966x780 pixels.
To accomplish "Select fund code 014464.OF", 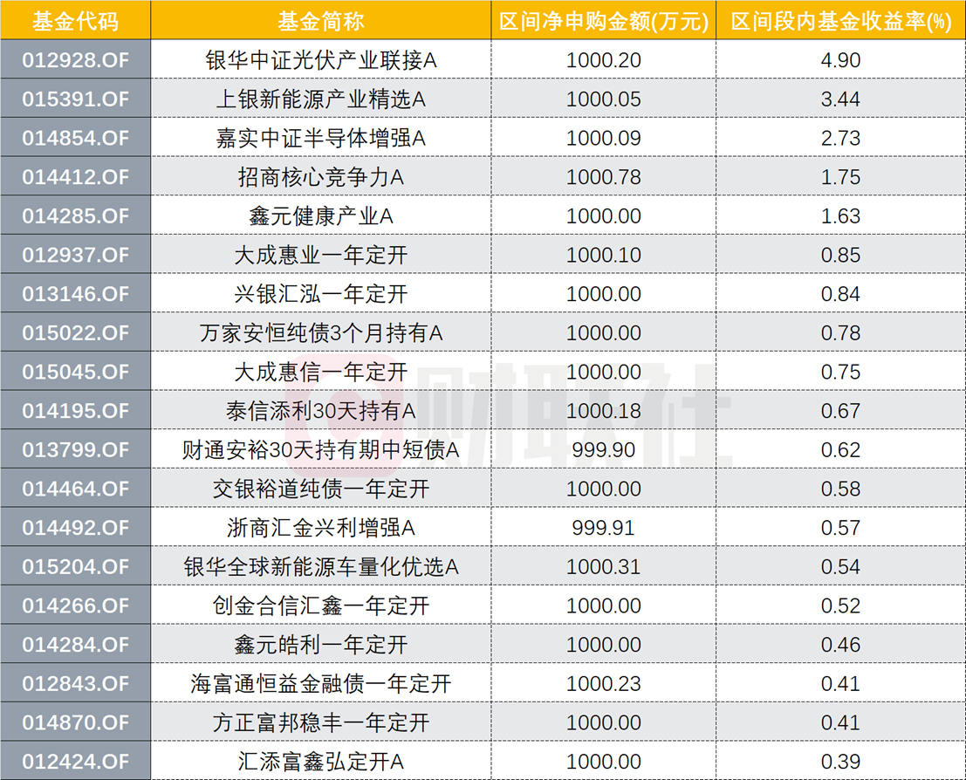I will point(75,489).
